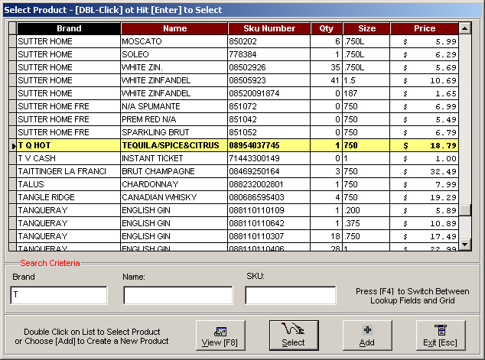This screenshot has height=360, width=485.
Task: Sort by the Brand column header
Action: pos(69,28)
